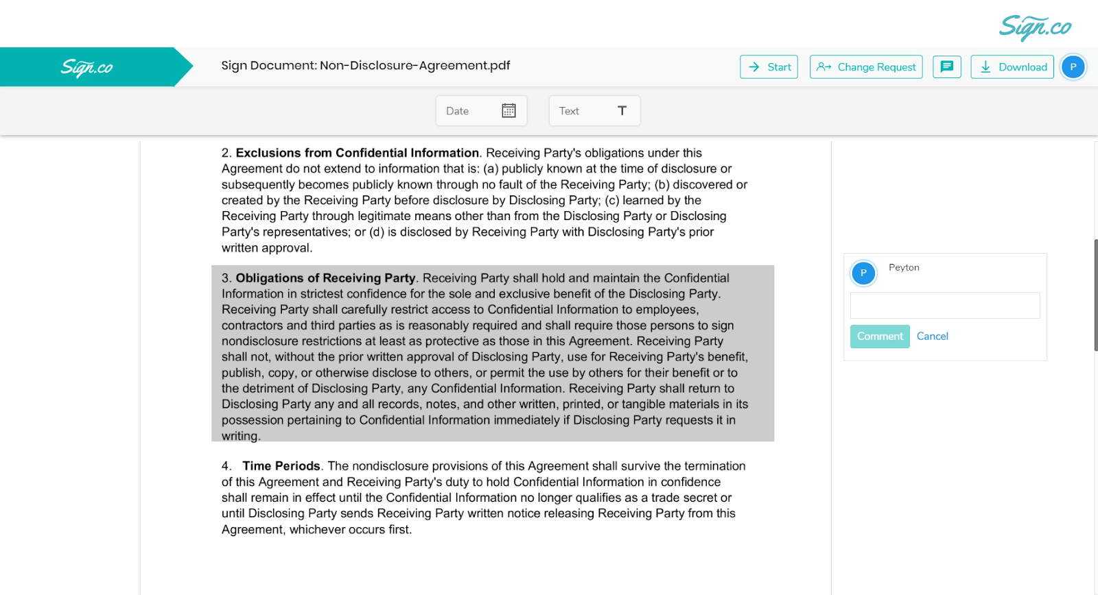Click the arrow icon in Start button
The image size is (1098, 595).
[754, 67]
